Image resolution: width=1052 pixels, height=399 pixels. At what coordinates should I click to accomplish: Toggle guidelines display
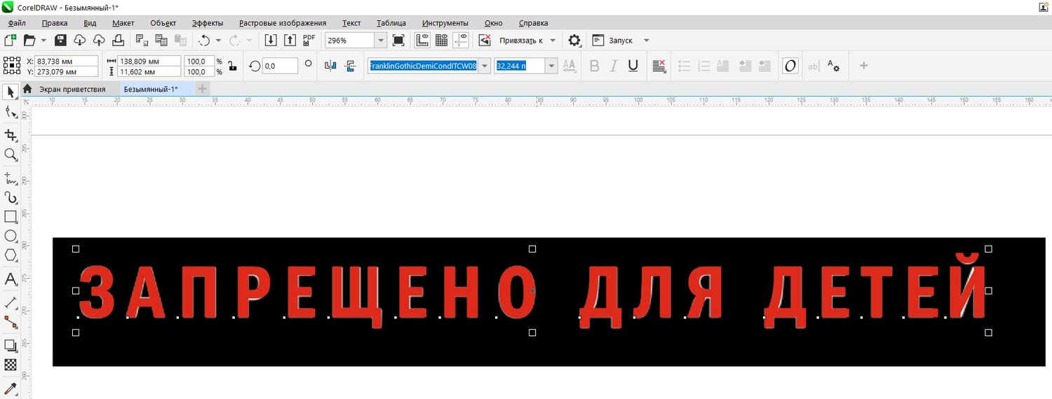pyautogui.click(x=461, y=41)
